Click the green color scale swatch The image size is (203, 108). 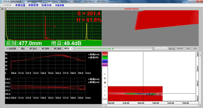point(105,57)
